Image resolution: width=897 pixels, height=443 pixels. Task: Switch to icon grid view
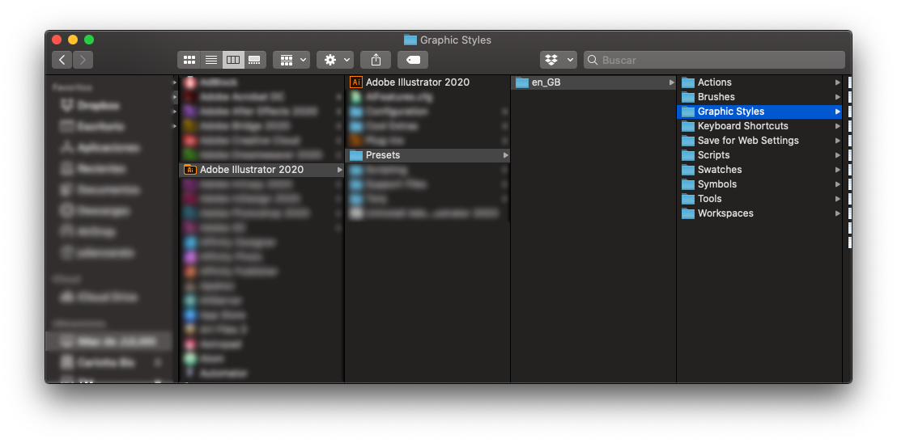pos(189,60)
